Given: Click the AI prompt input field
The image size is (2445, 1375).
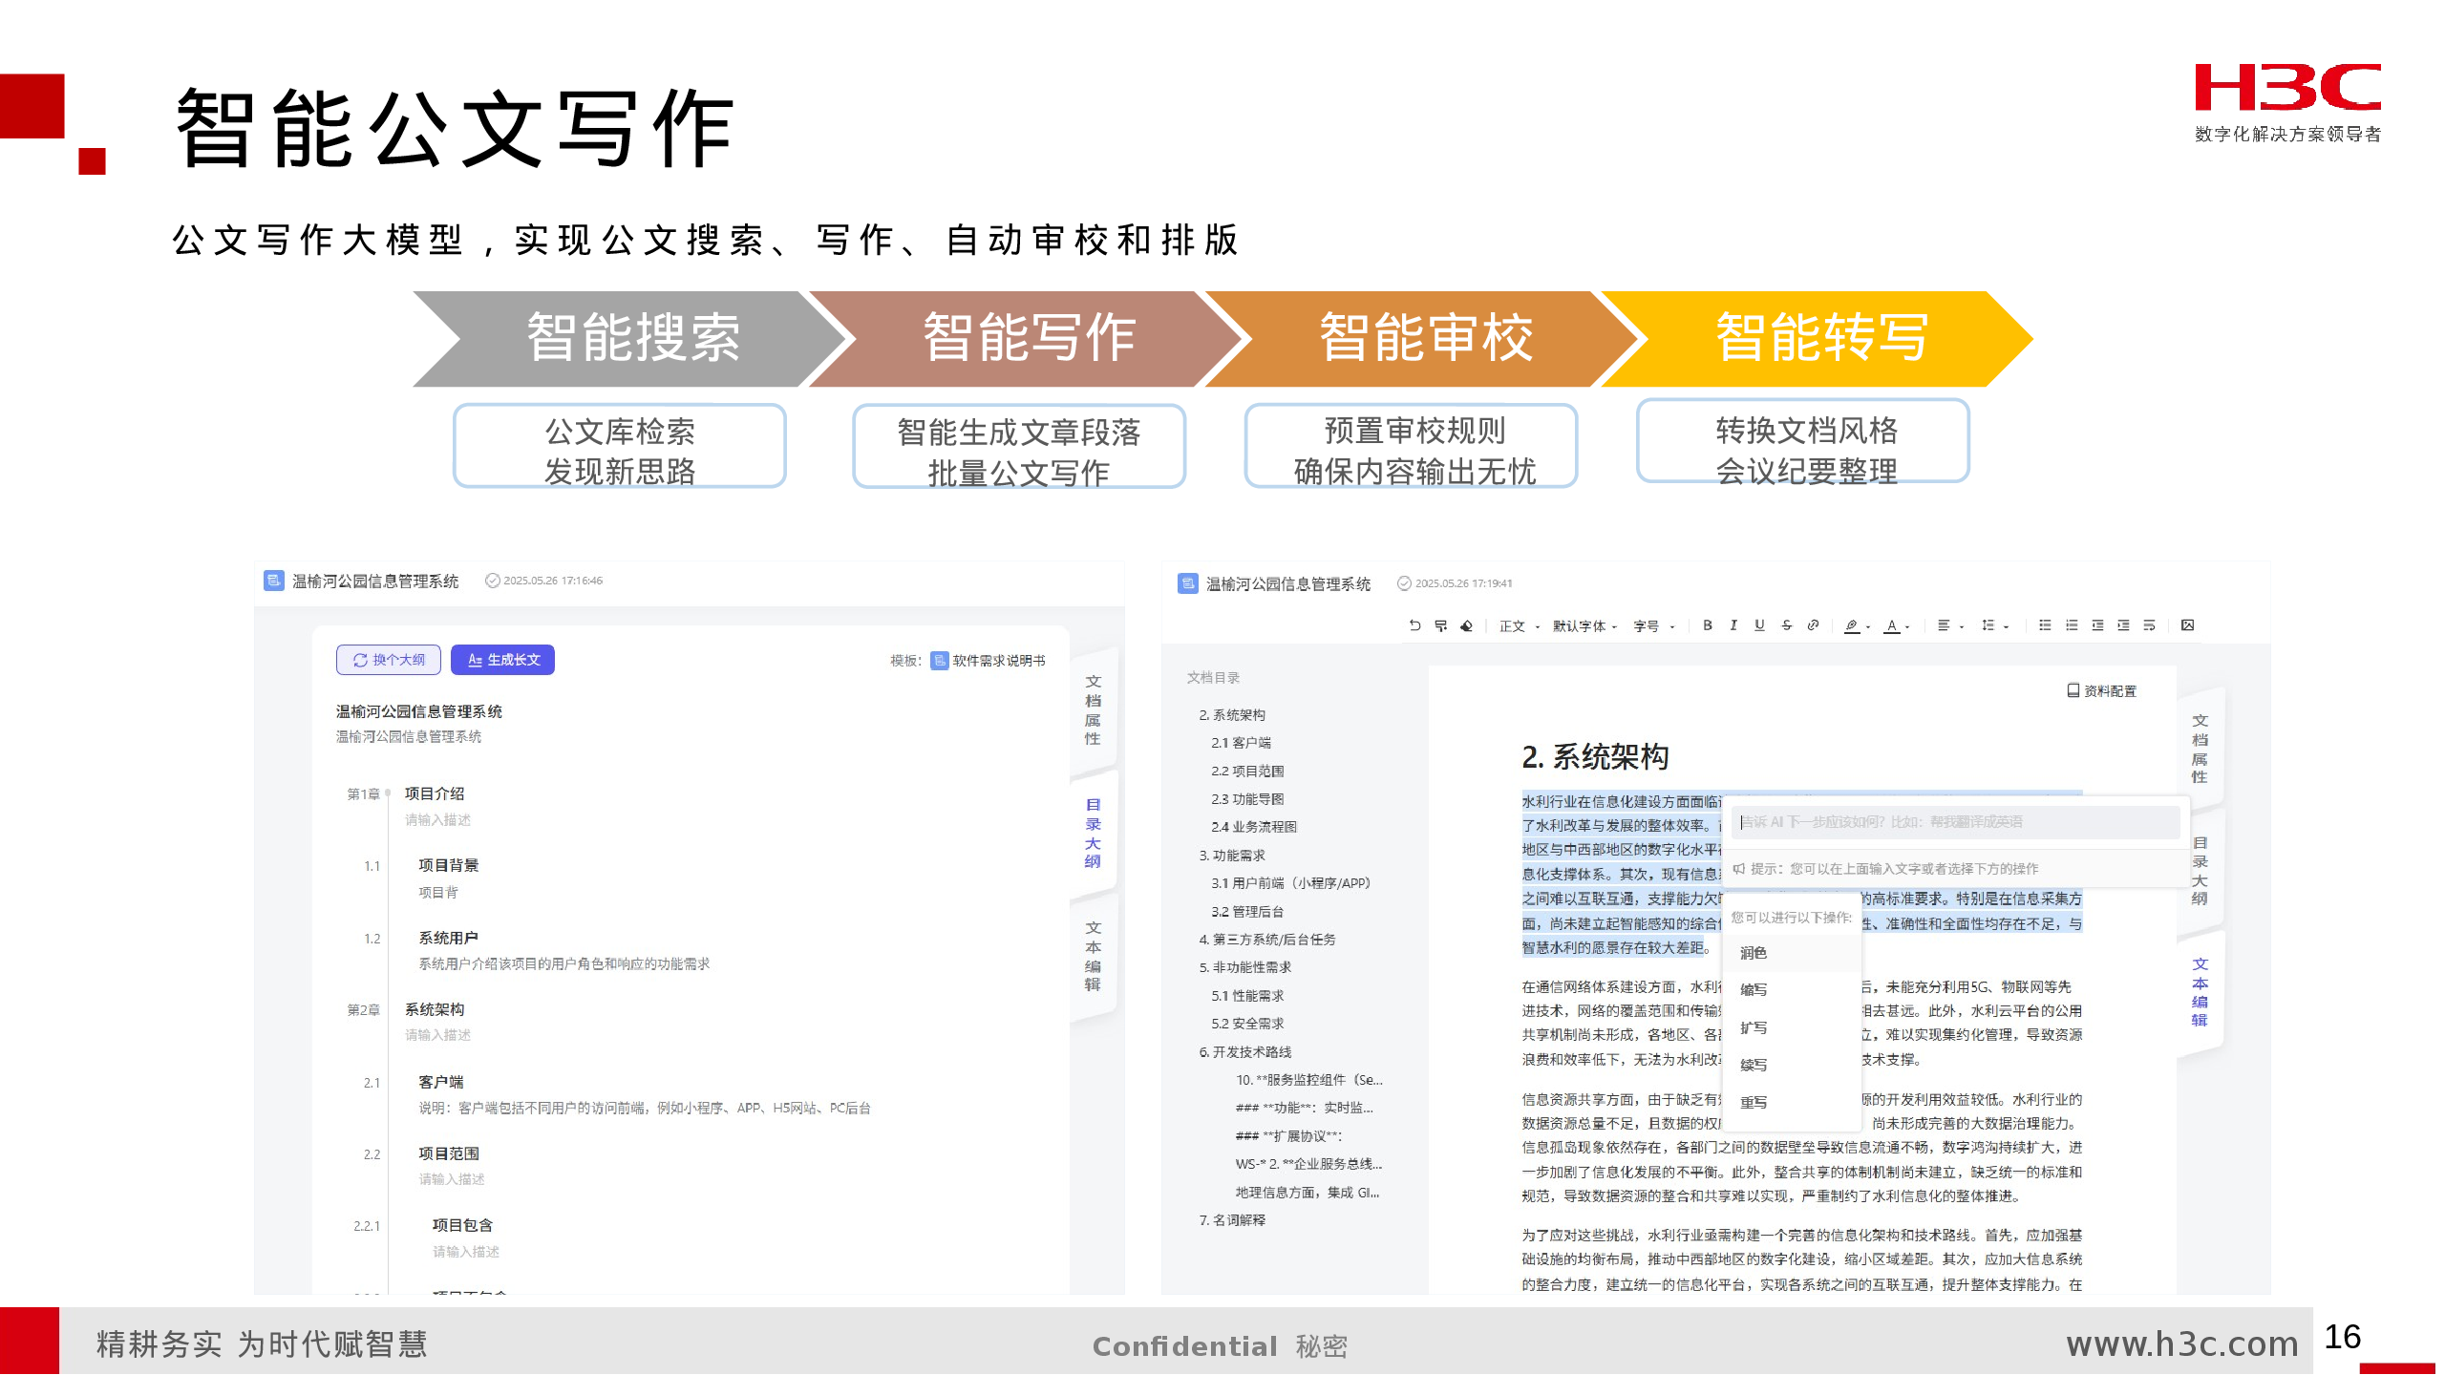Looking at the screenshot, I should pyautogui.click(x=1954, y=822).
